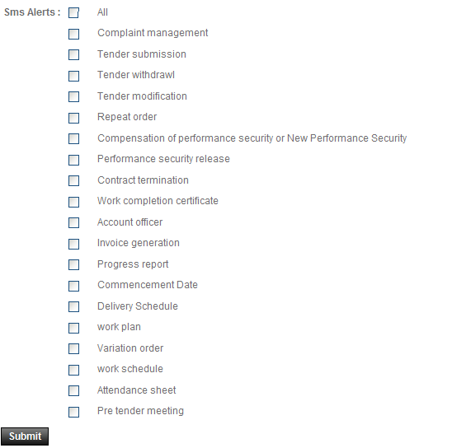Click the Submit button
471x448 pixels.
click(25, 436)
